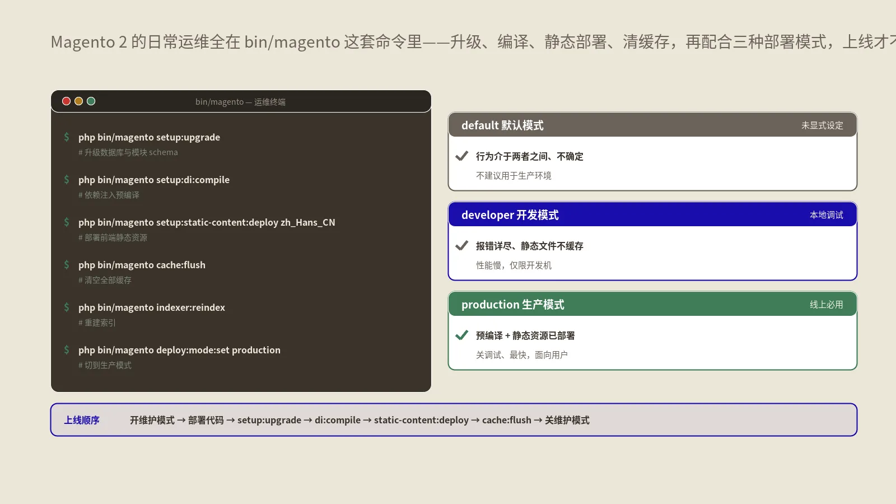The width and height of the screenshot is (896, 504).
Task: Click the yellow minimize dot in terminal
Action: 78,101
